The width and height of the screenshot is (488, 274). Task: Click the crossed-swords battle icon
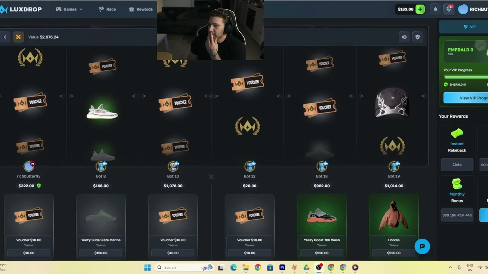pos(18,37)
